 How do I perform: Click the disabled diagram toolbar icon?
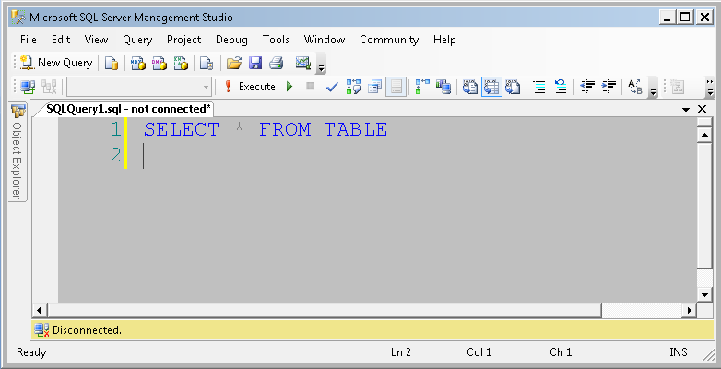pyautogui.click(x=678, y=87)
